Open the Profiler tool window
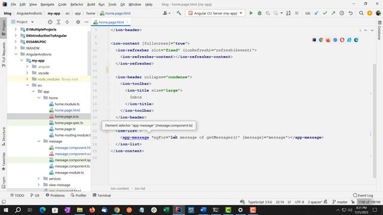 point(78,195)
